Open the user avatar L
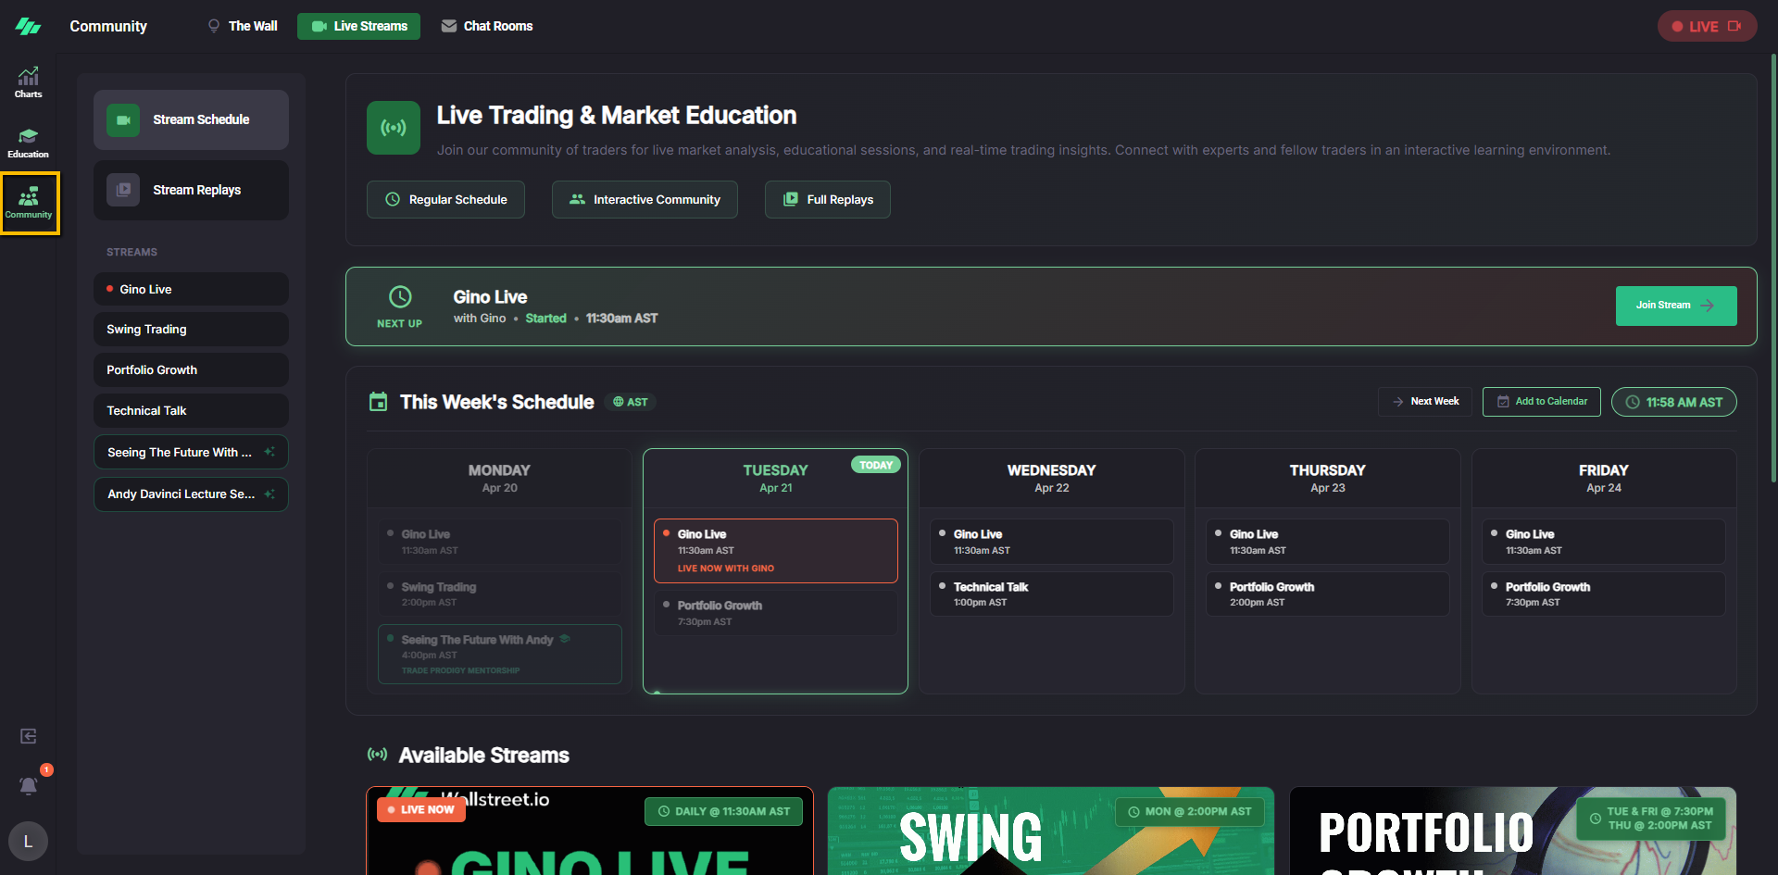The width and height of the screenshot is (1778, 875). [28, 841]
